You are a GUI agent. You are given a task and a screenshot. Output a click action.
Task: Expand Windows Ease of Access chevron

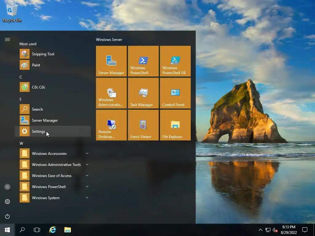[x=87, y=175]
